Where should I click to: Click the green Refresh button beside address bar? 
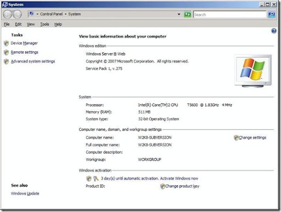[188, 14]
